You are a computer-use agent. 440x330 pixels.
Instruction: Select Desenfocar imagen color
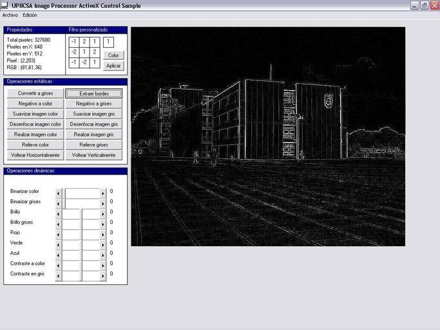coord(35,124)
